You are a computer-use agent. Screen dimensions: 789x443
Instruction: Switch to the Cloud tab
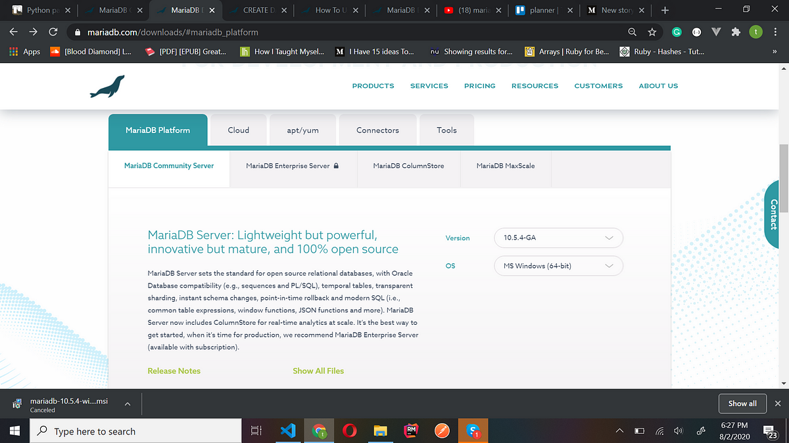click(239, 130)
